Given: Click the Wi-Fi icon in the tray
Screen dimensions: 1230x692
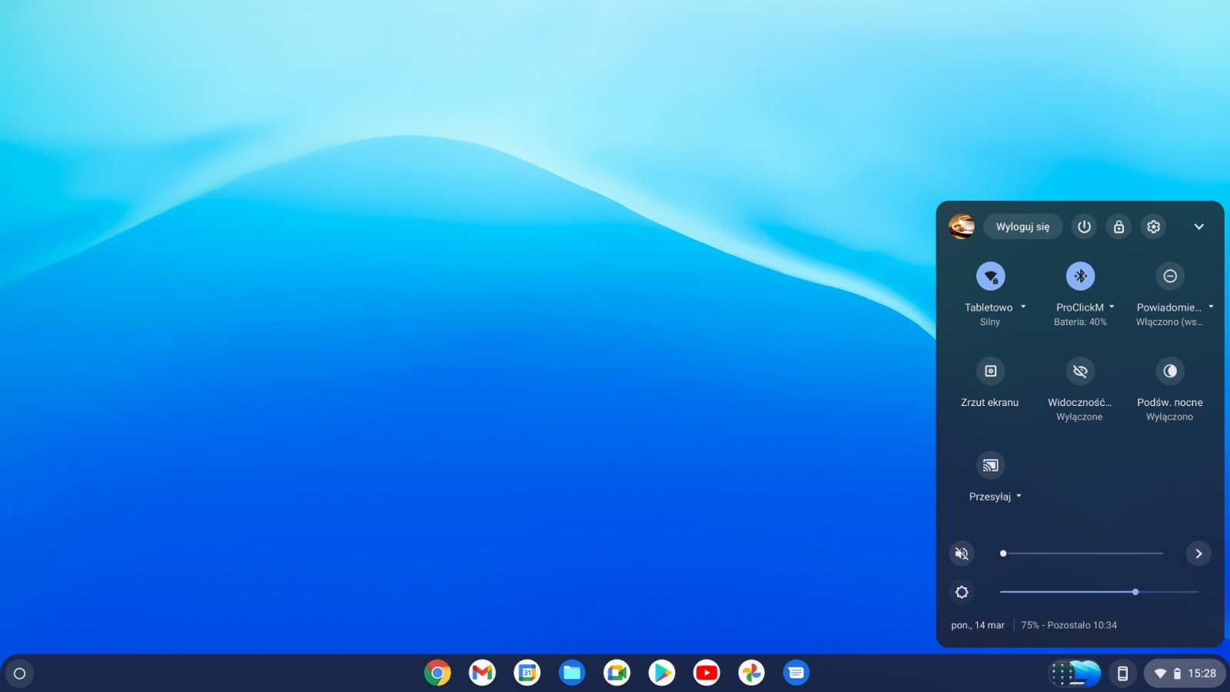Looking at the screenshot, I should tap(1160, 674).
